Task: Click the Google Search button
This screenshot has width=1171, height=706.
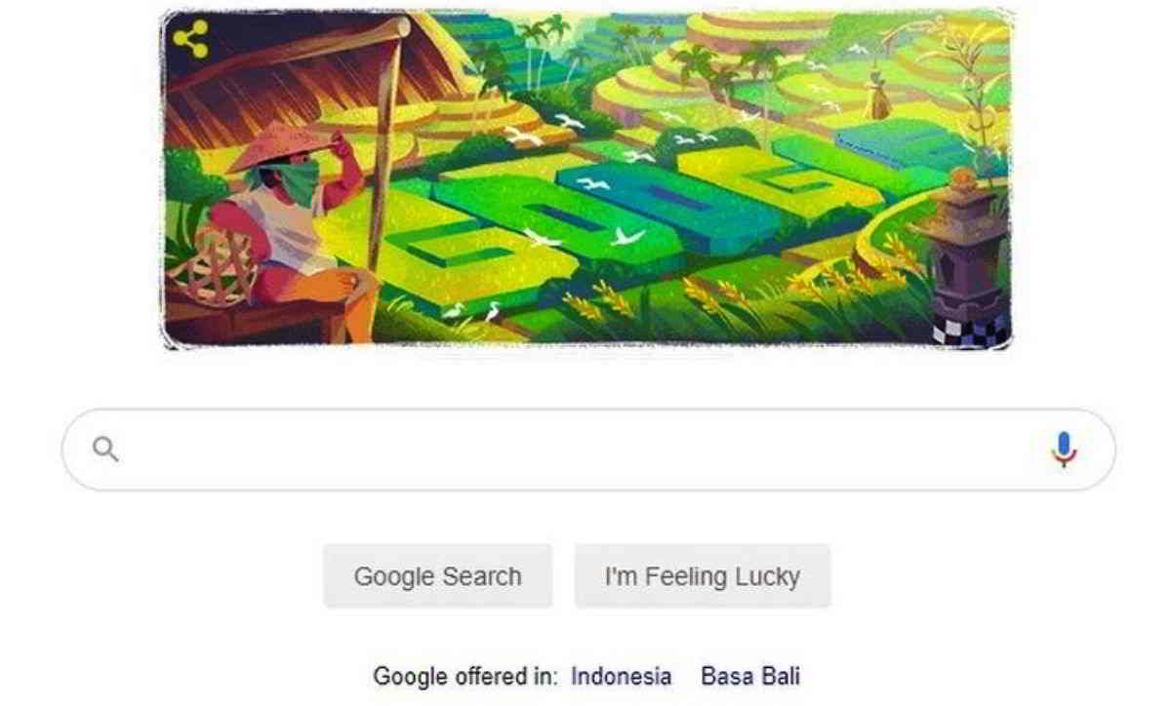Action: pyautogui.click(x=437, y=576)
